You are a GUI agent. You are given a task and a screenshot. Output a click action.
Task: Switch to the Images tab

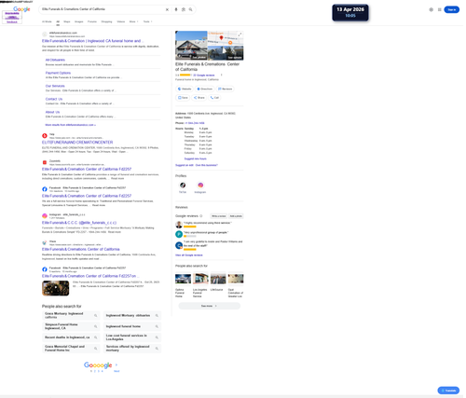coord(79,21)
